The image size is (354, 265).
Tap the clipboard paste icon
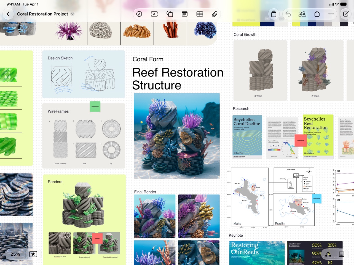(x=274, y=14)
